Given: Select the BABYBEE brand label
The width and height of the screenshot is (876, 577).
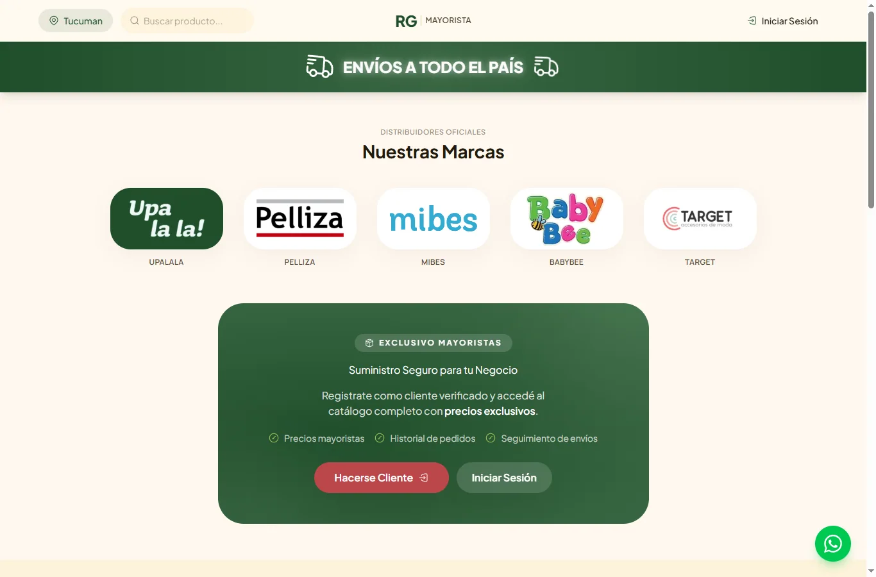Looking at the screenshot, I should coord(567,262).
